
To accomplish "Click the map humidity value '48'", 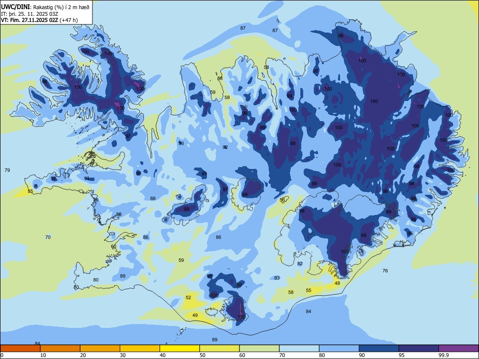I will [x=337, y=283].
